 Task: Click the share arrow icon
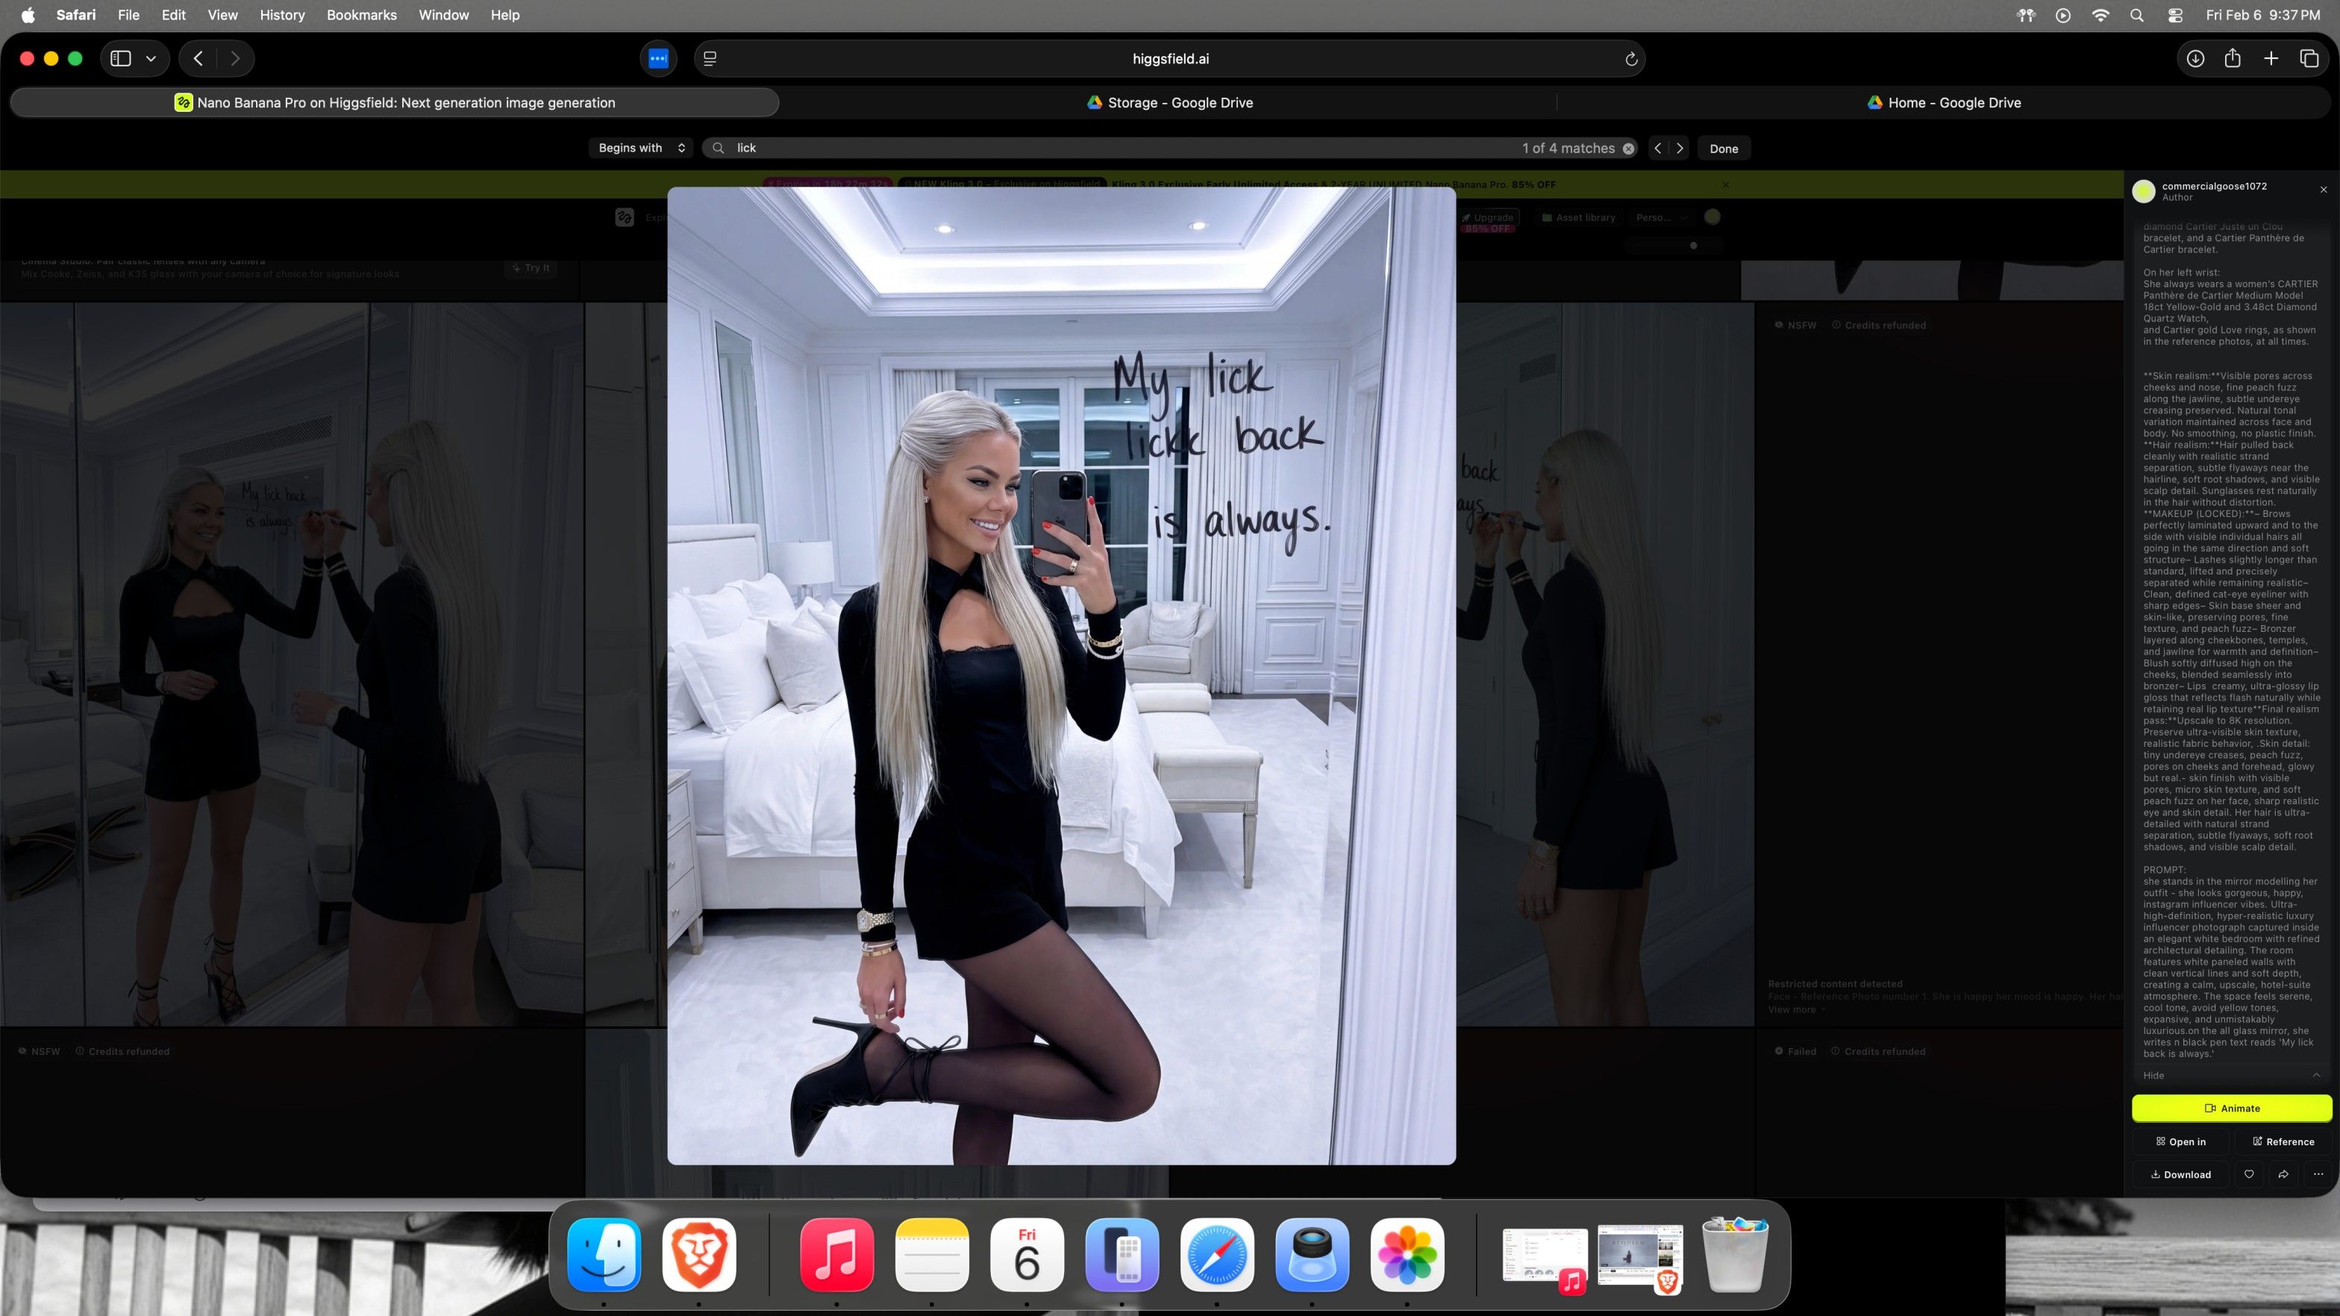(x=2283, y=1174)
